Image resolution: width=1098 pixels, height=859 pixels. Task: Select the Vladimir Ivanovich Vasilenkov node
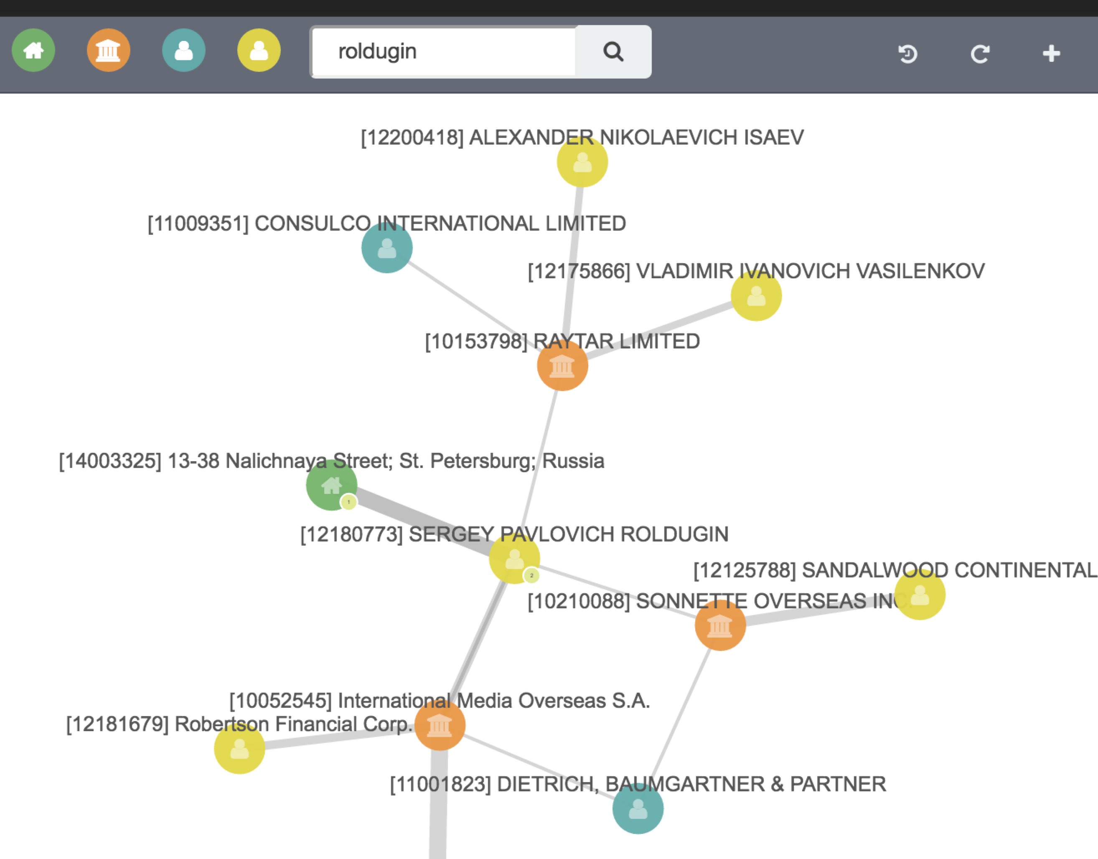(756, 295)
